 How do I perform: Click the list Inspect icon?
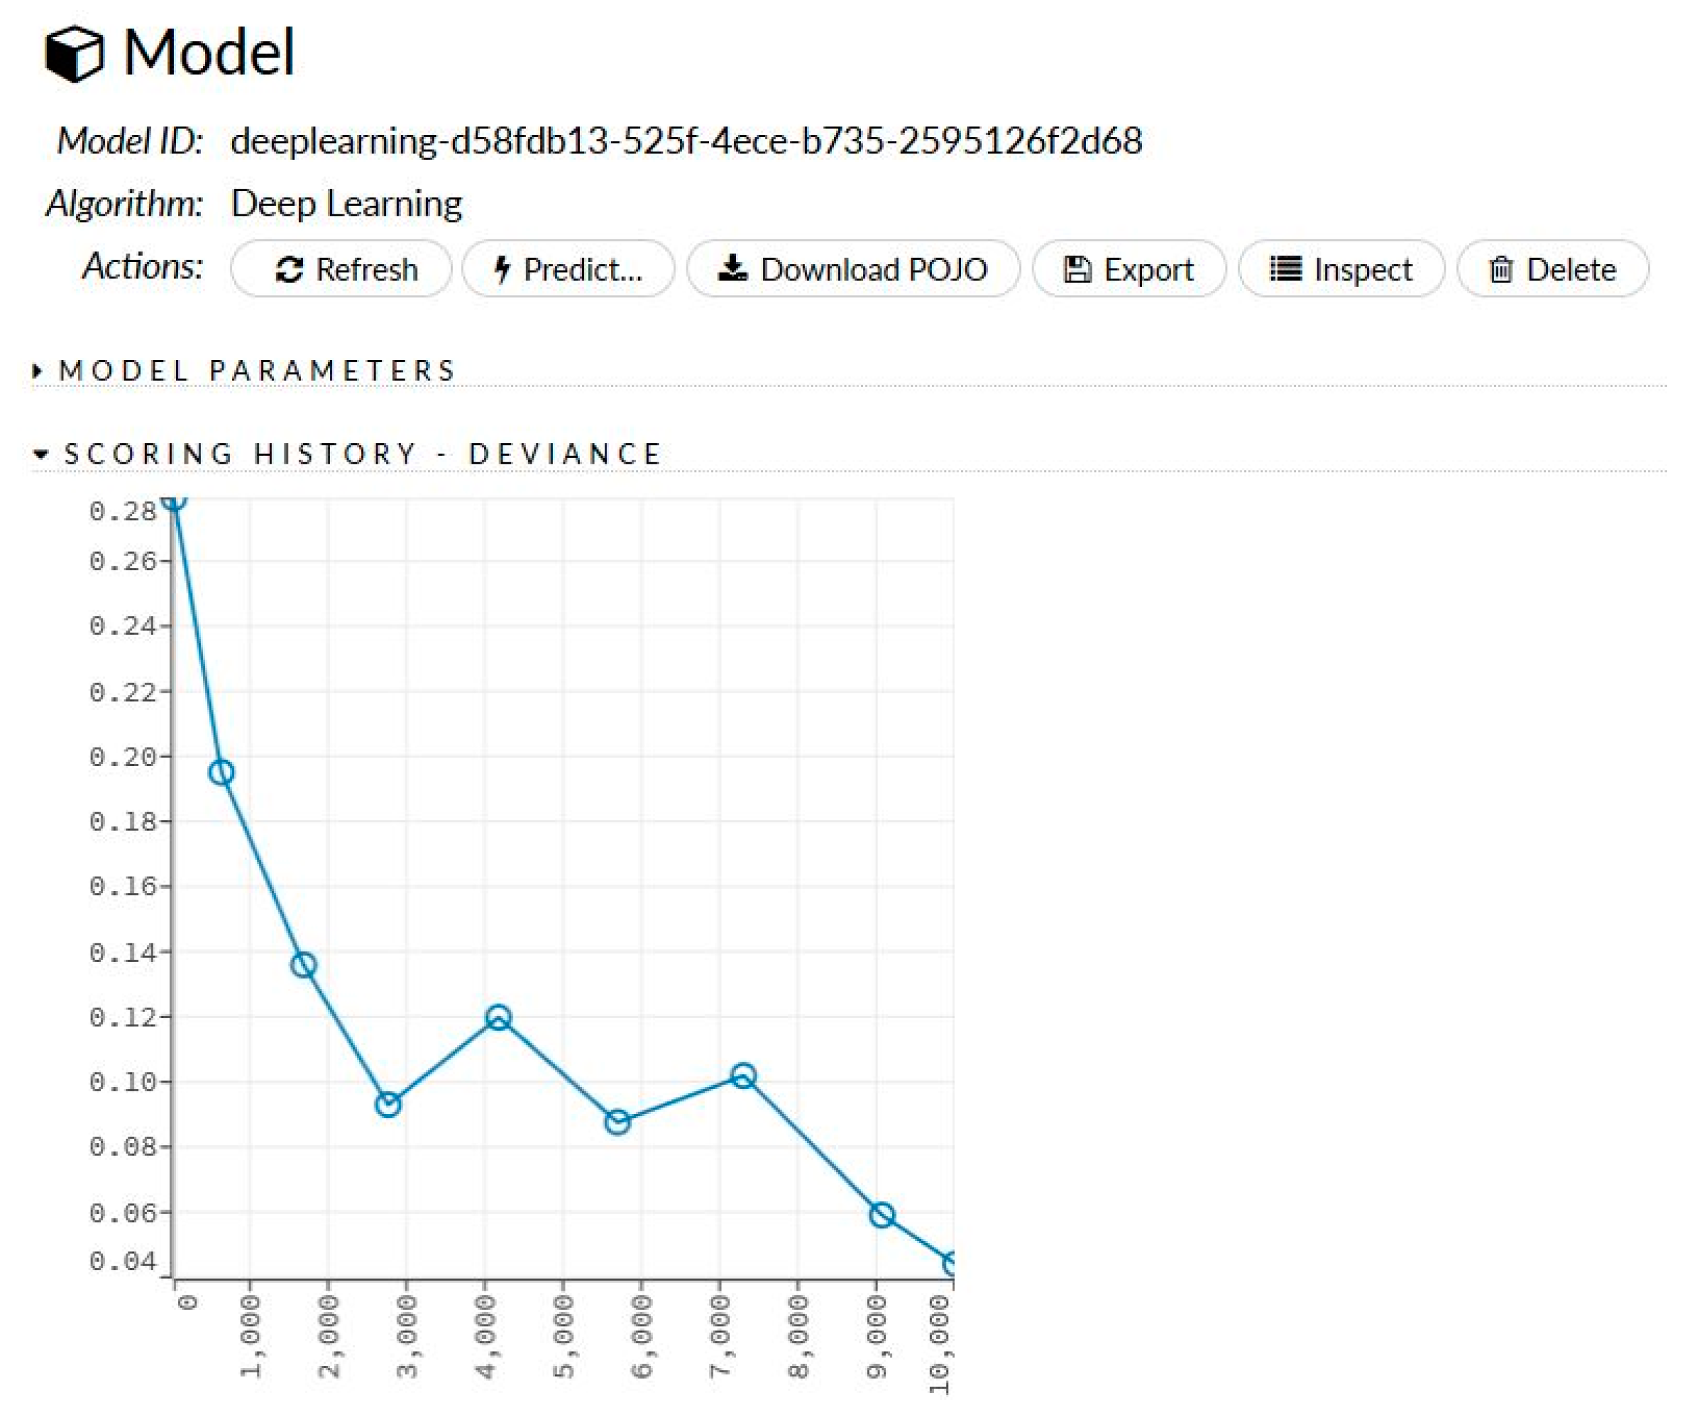tap(1286, 268)
